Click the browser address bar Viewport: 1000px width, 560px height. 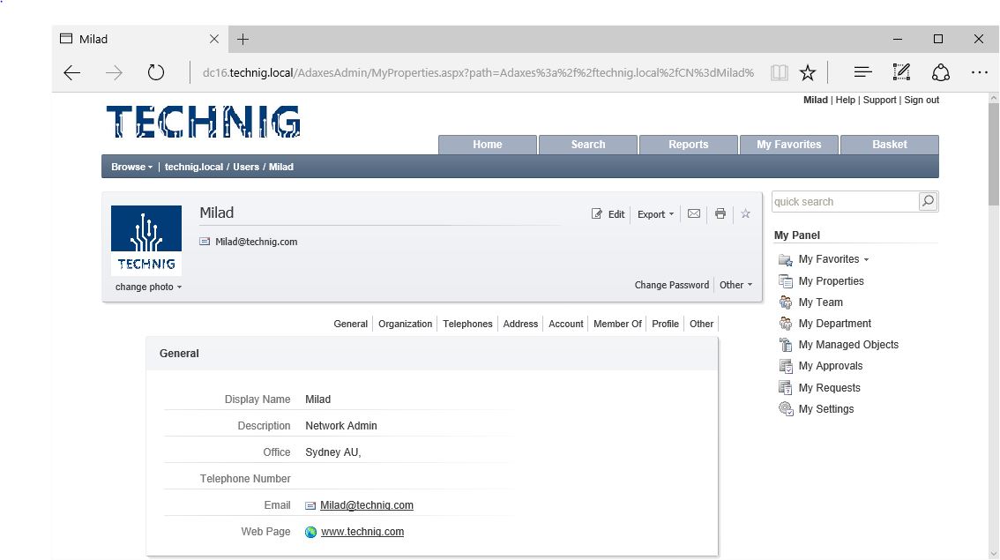coord(478,72)
